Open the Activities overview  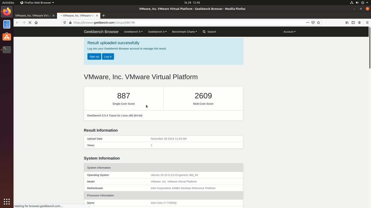(x=8, y=3)
